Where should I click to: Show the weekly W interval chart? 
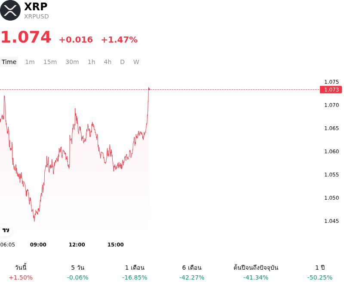pyautogui.click(x=136, y=62)
